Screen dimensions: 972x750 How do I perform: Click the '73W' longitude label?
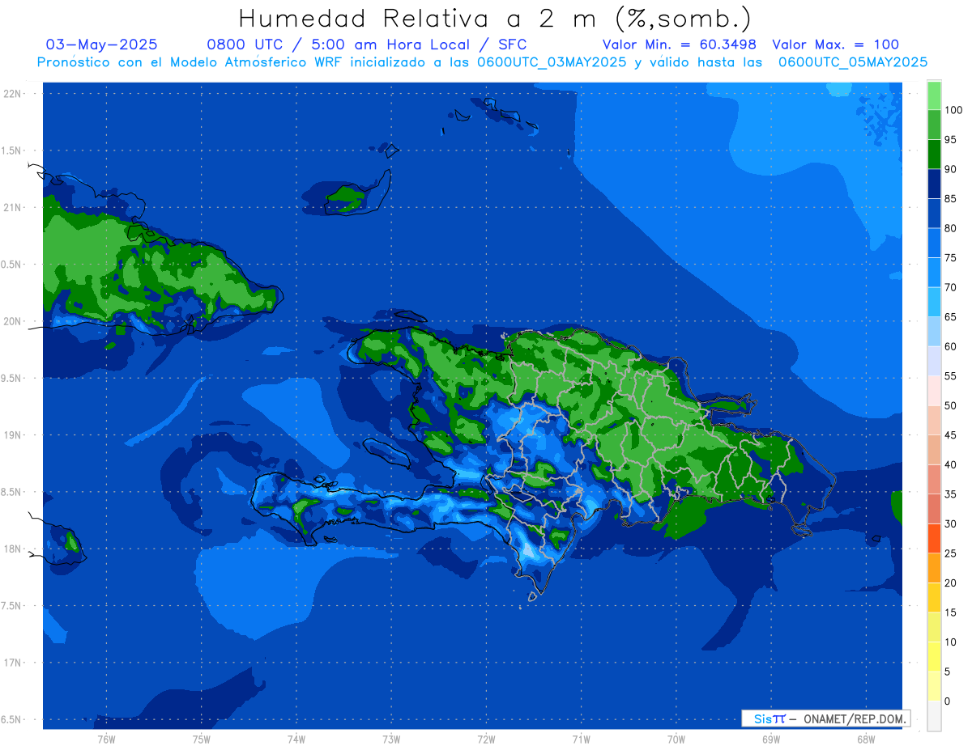tap(391, 739)
